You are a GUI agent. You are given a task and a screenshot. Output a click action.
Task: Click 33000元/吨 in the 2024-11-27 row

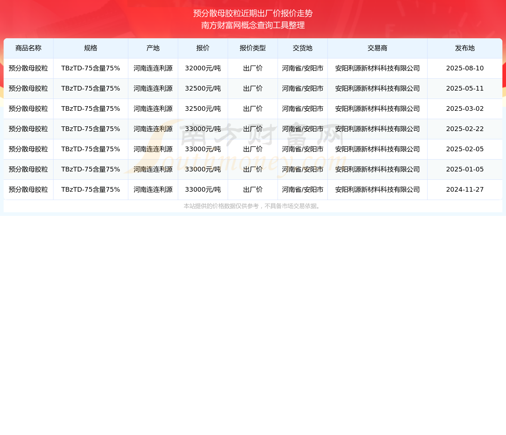(203, 190)
